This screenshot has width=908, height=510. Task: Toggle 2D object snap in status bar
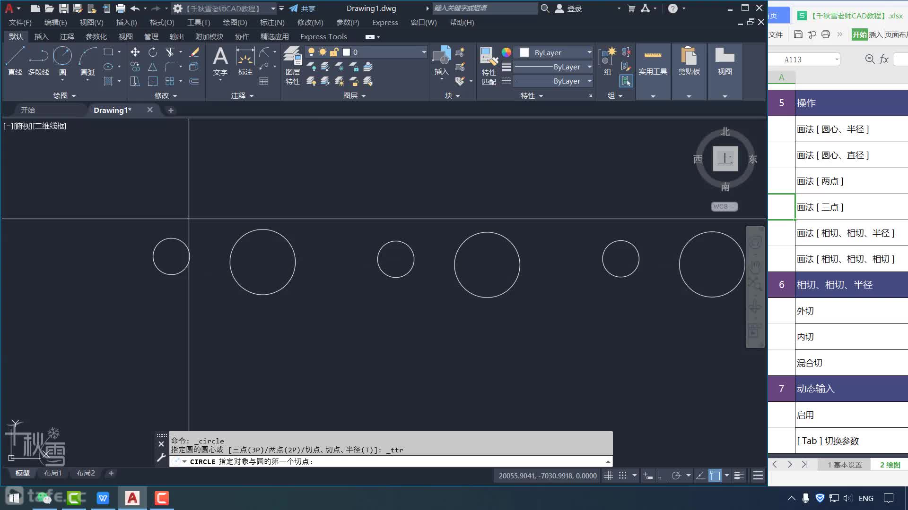(x=715, y=476)
